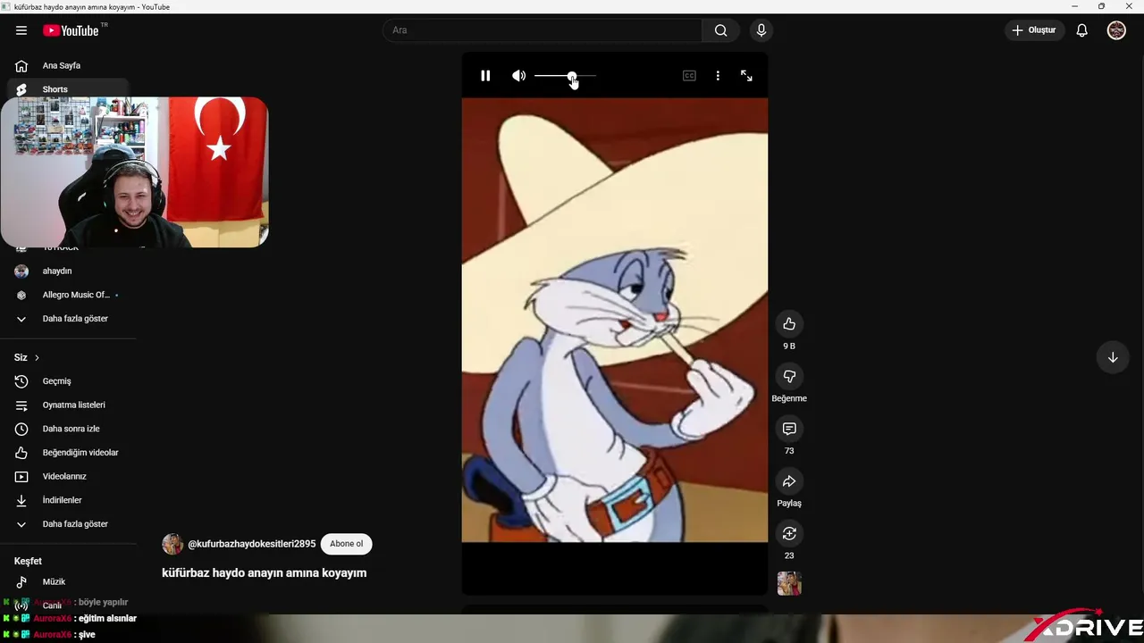
Task: Open the remix button showing 23
Action: click(x=789, y=533)
